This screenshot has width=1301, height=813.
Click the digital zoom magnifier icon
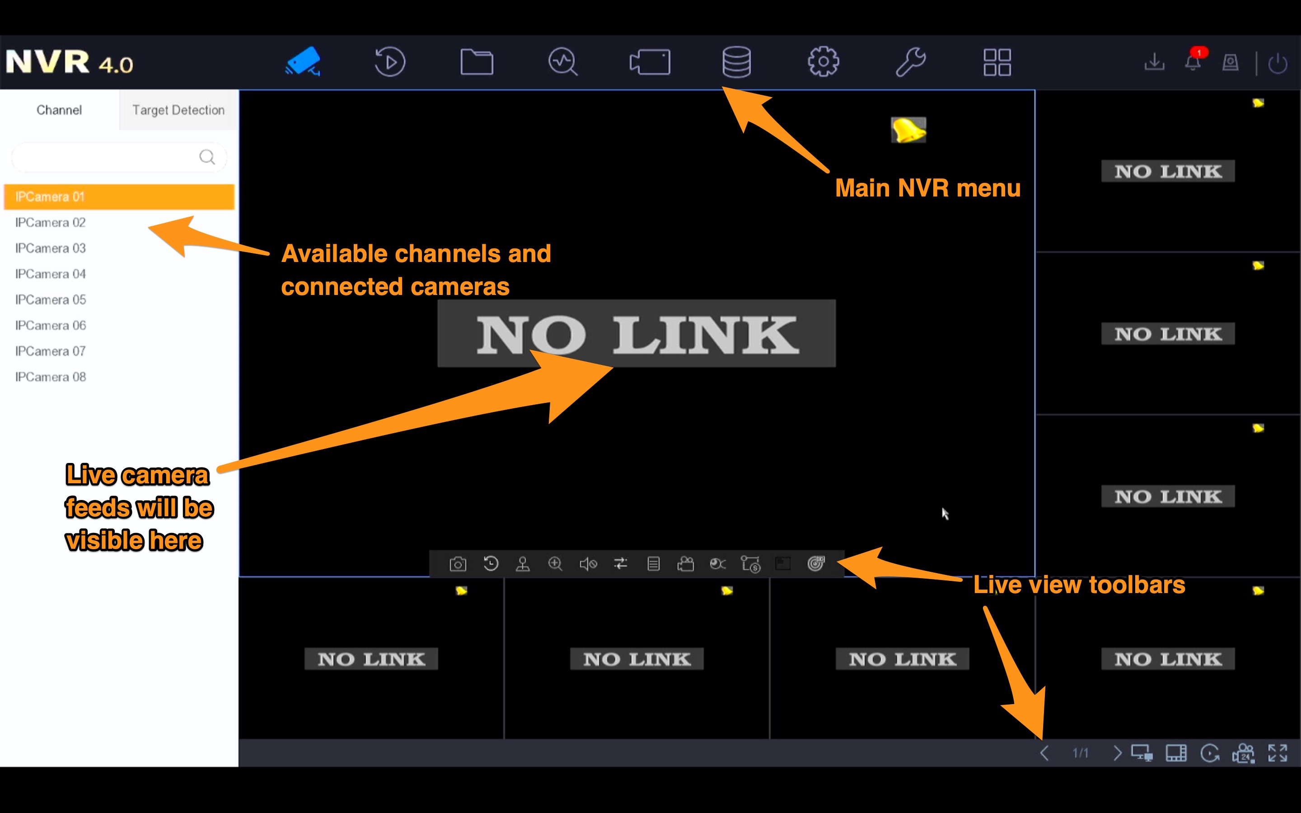(x=555, y=564)
